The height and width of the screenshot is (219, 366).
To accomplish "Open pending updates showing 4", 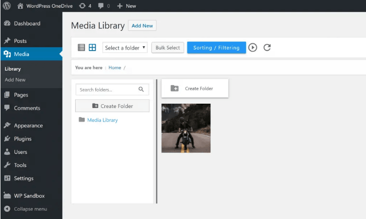I will 85,6.
